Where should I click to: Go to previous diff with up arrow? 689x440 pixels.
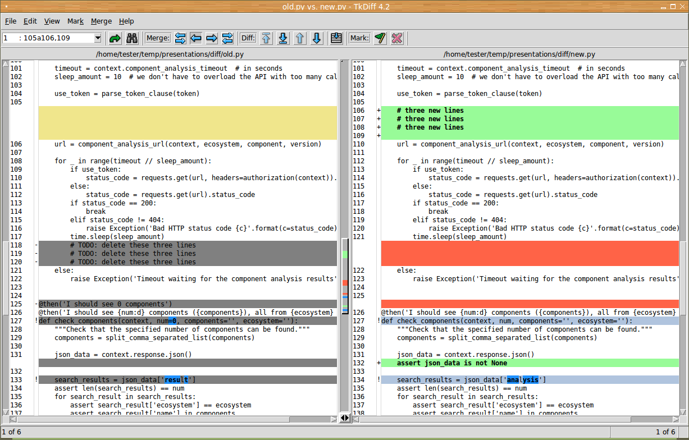[x=300, y=38]
